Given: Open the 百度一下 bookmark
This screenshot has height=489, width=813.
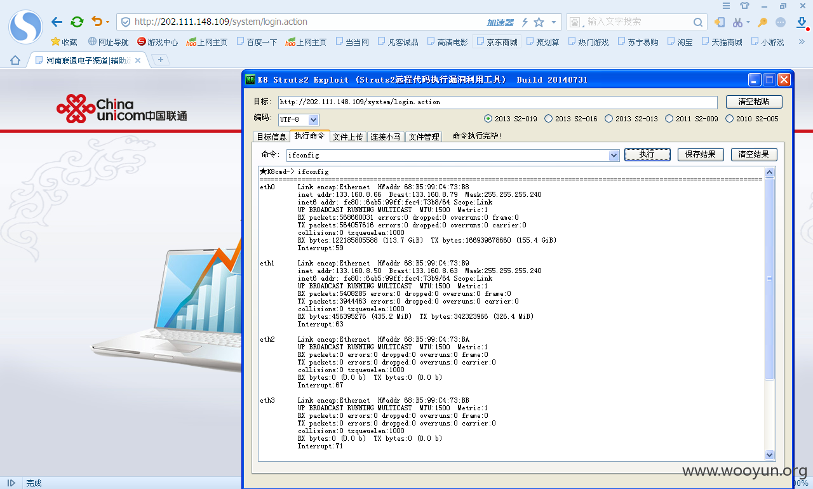Looking at the screenshot, I should pyautogui.click(x=257, y=42).
